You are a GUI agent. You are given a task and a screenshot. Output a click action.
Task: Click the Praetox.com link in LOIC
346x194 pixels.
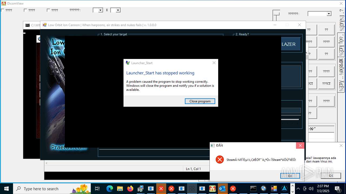(69, 147)
